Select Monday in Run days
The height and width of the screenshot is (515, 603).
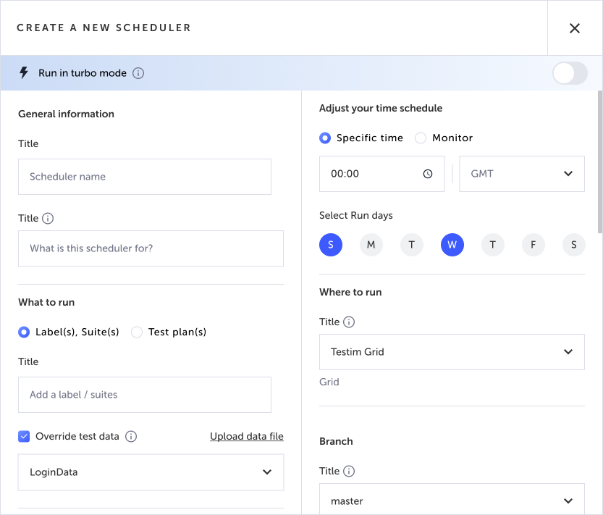(x=371, y=245)
